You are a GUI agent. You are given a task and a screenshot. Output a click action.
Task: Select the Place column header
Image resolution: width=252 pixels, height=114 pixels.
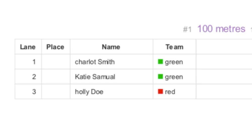click(56, 47)
